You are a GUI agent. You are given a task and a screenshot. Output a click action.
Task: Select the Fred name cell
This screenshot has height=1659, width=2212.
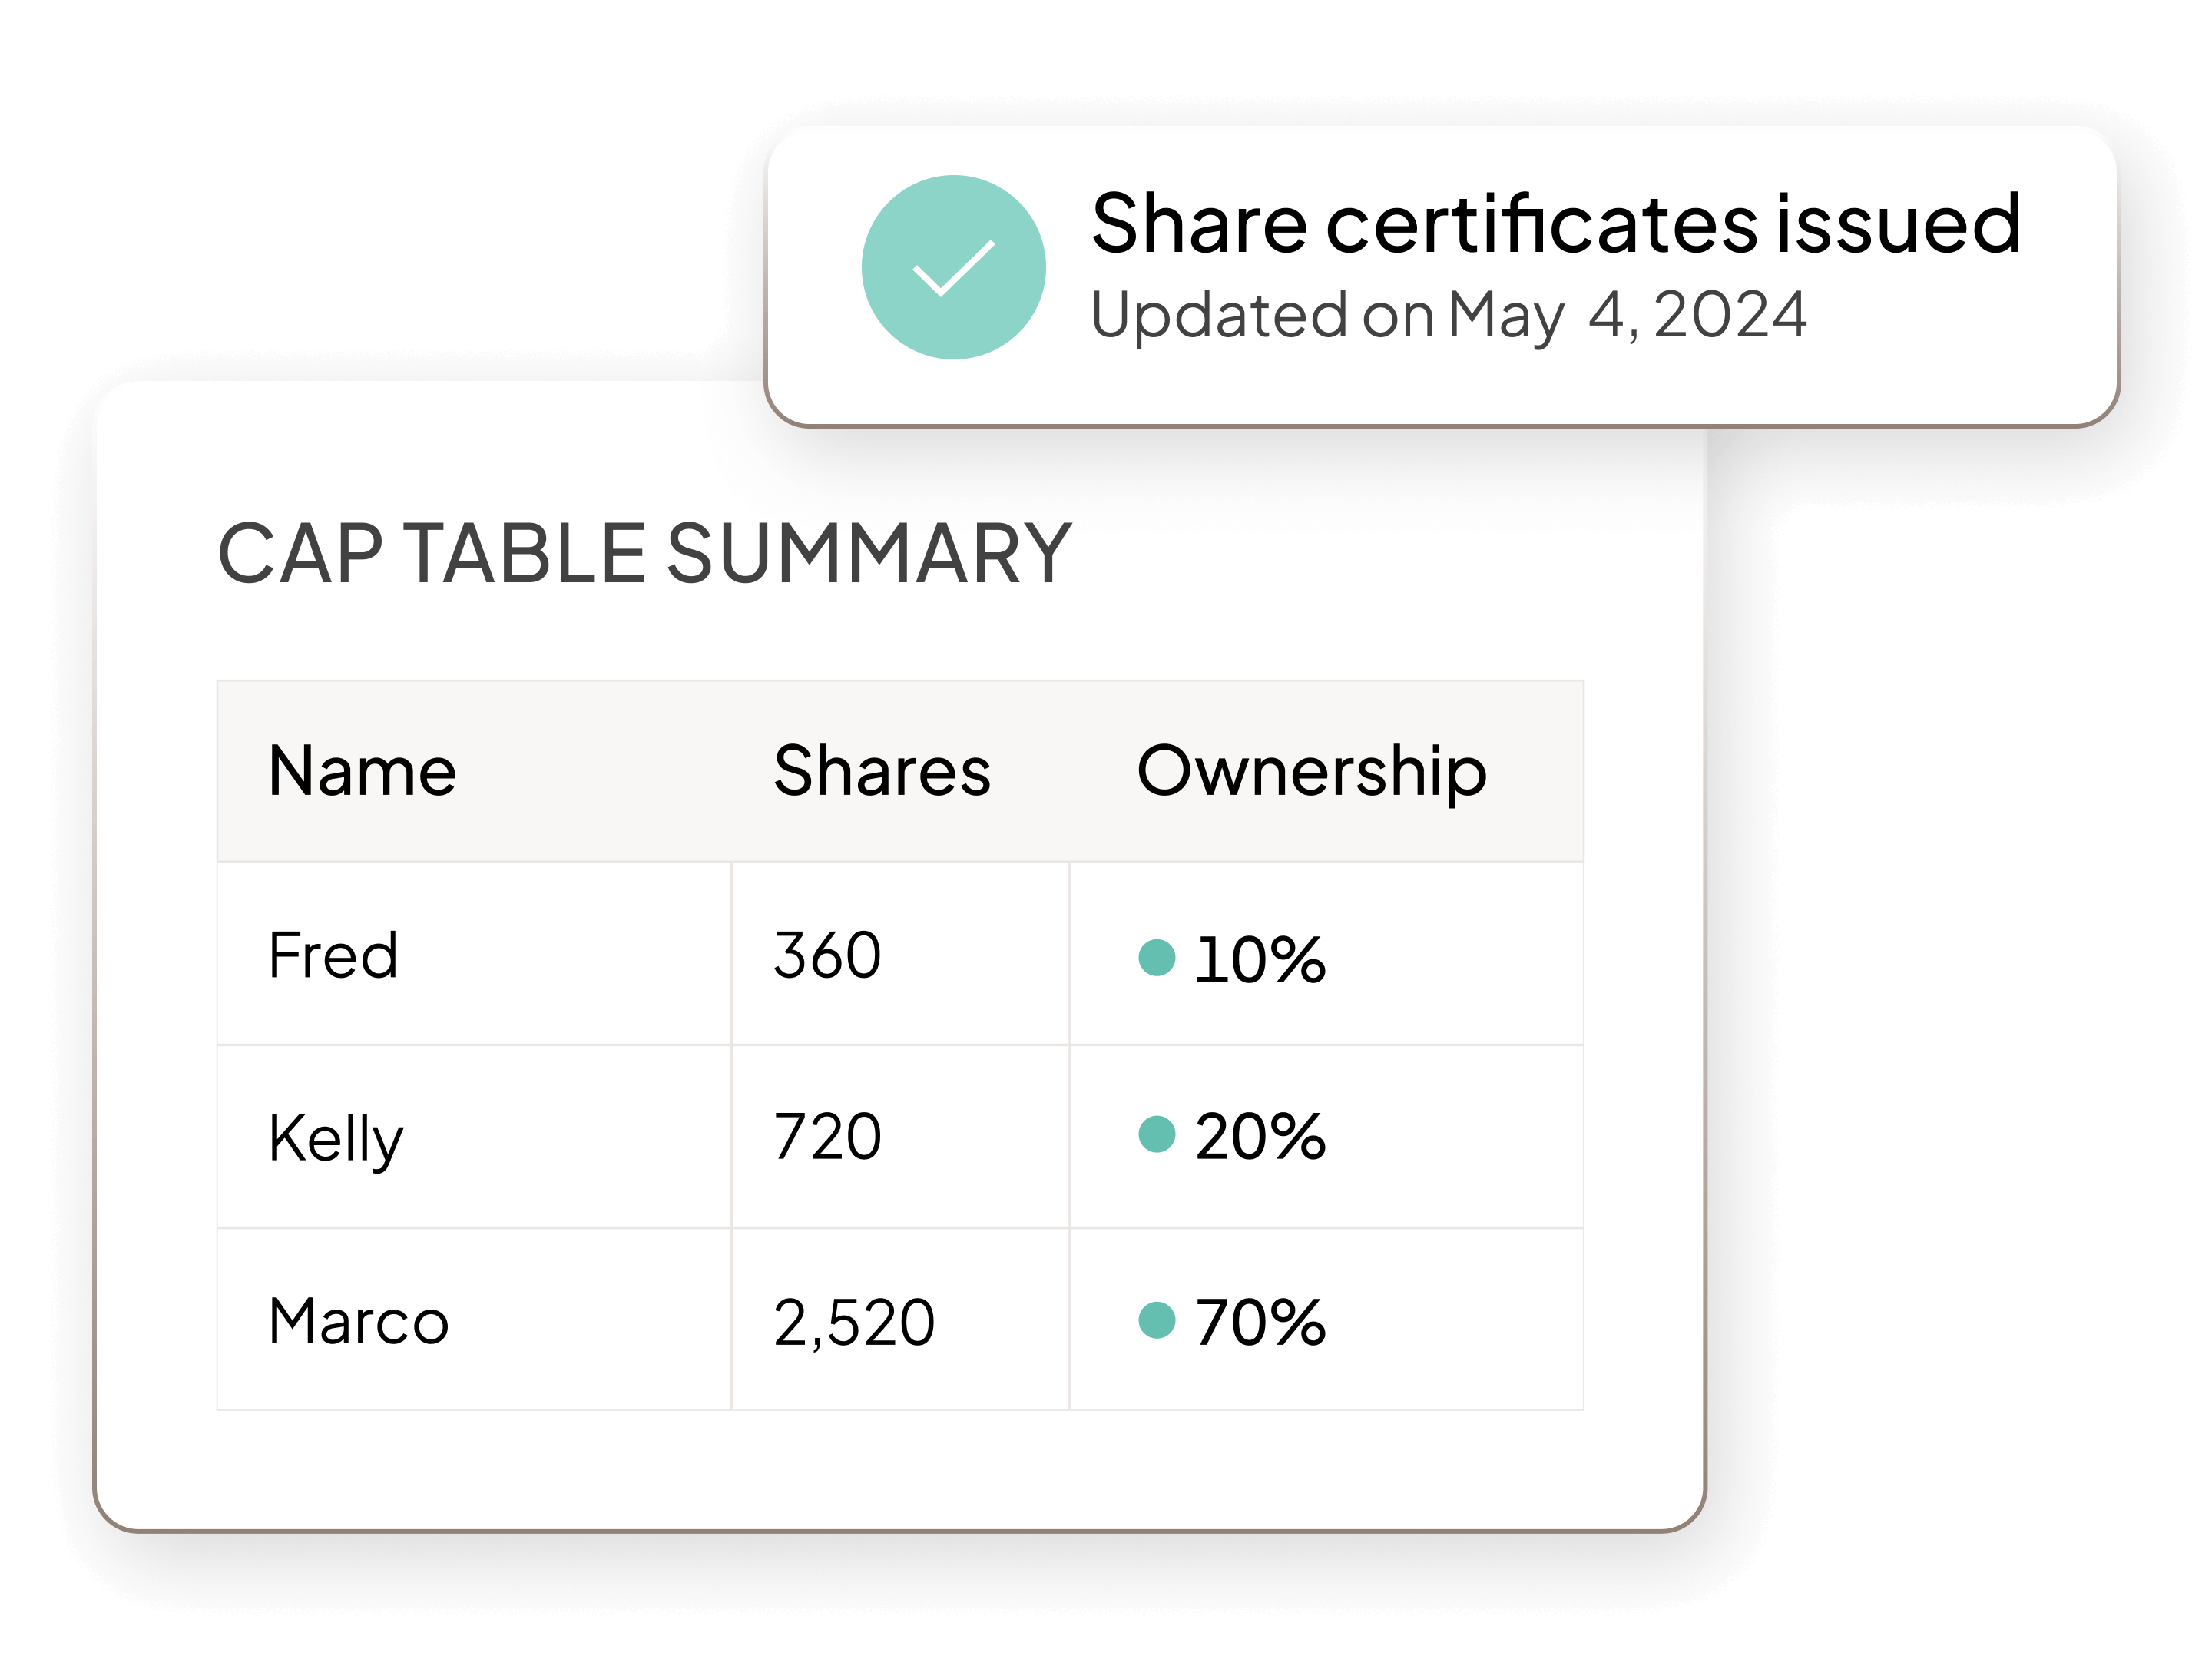click(x=474, y=954)
